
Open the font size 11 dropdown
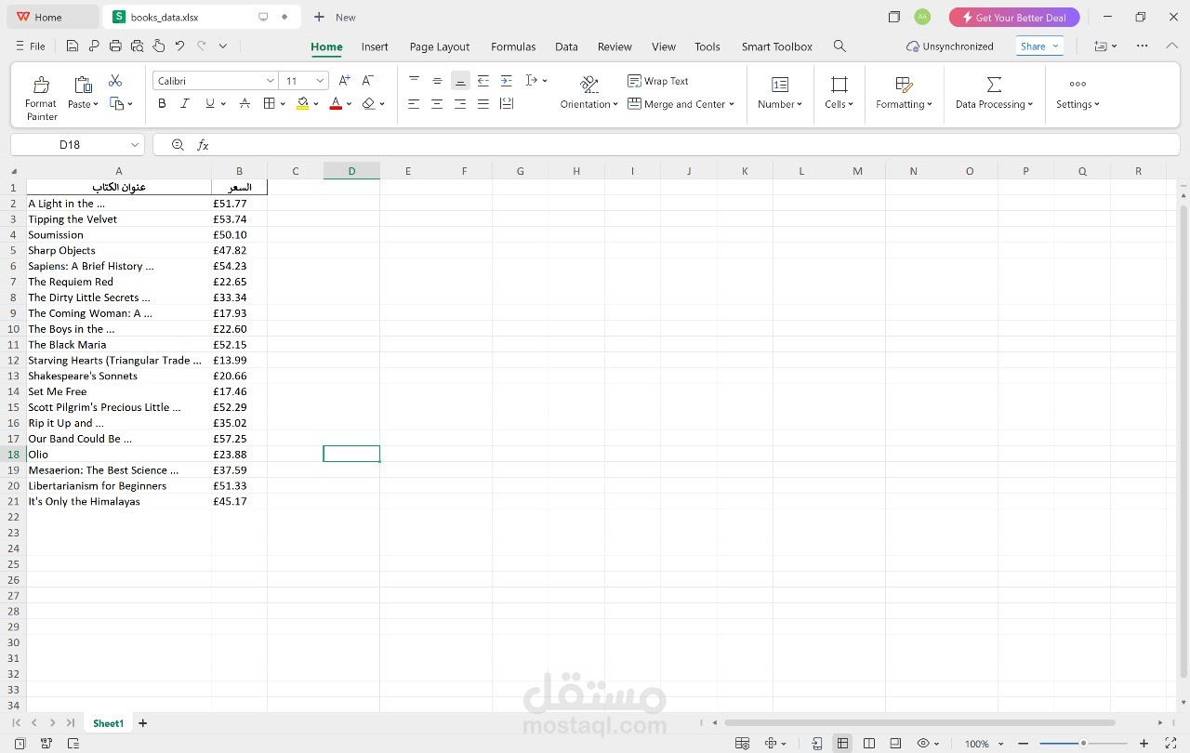(x=320, y=81)
